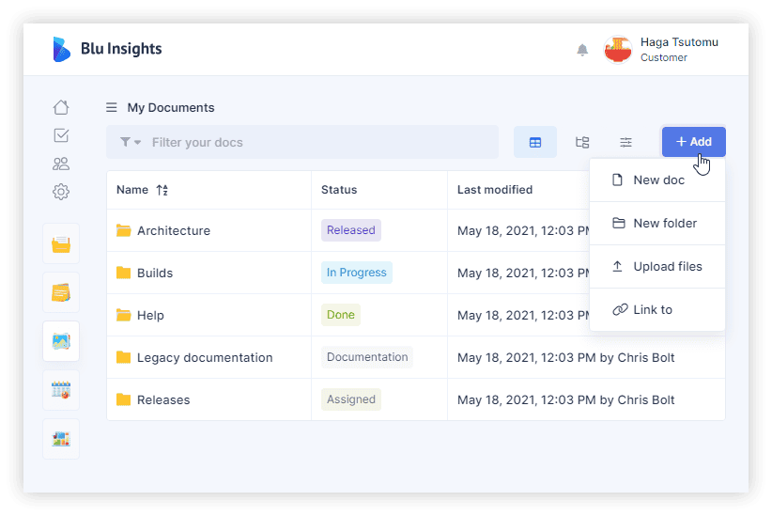Viewport: 772px width, 516px height.
Task: Sort by the Name column arrows
Action: tap(162, 190)
